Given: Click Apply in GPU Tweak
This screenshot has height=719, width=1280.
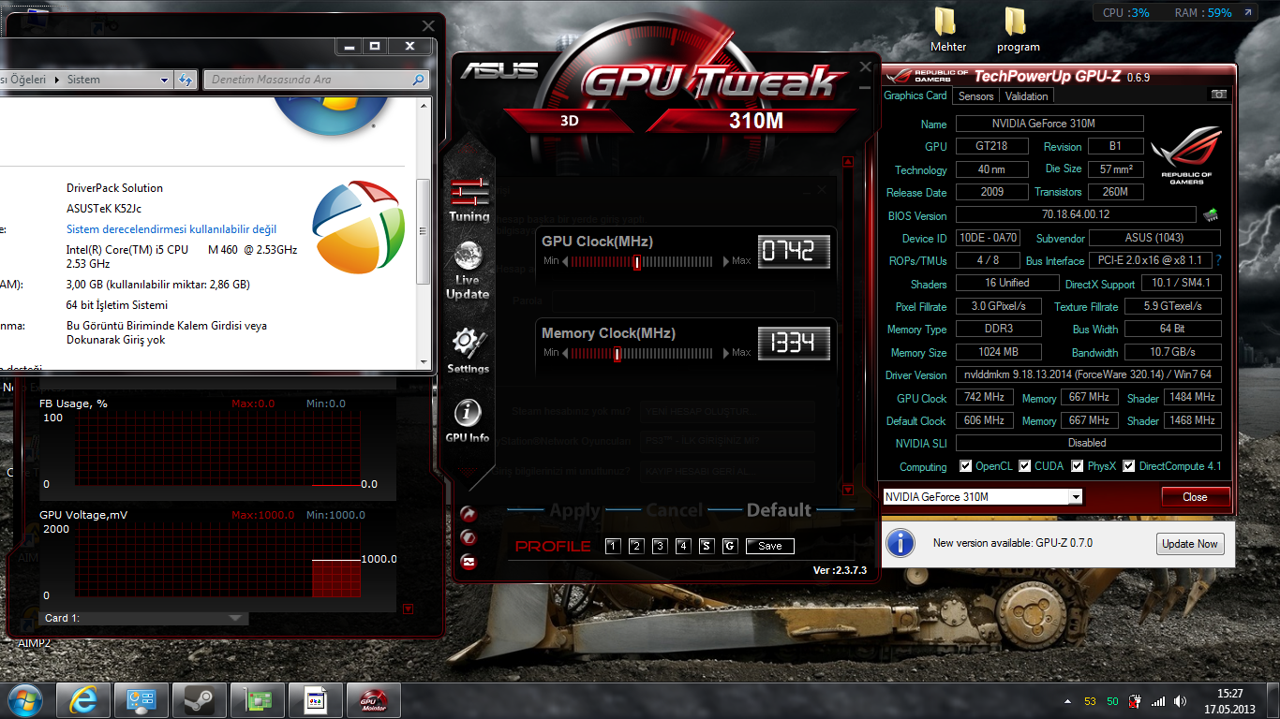Looking at the screenshot, I should point(574,510).
